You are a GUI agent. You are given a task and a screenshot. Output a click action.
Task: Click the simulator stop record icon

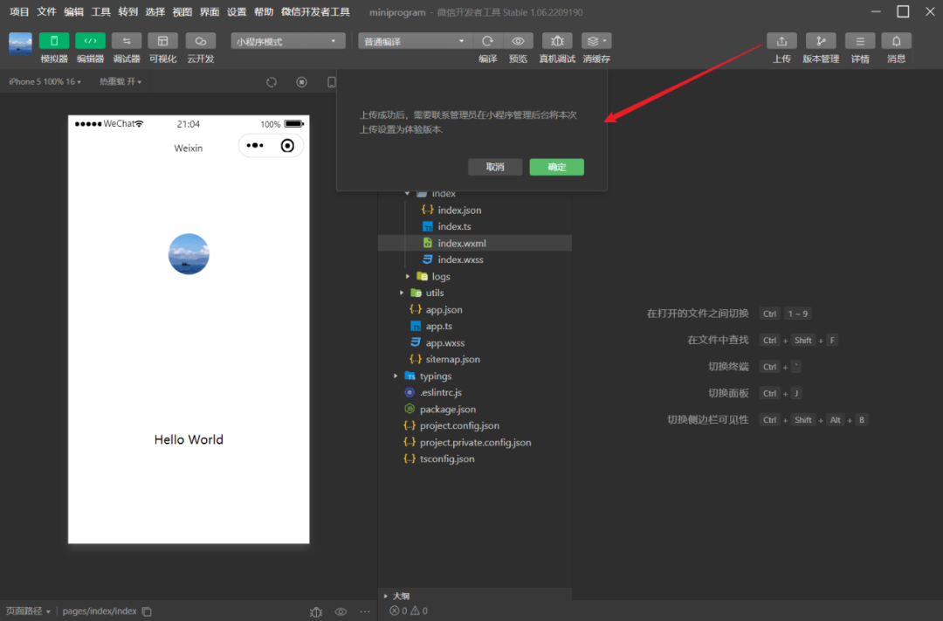(x=302, y=82)
